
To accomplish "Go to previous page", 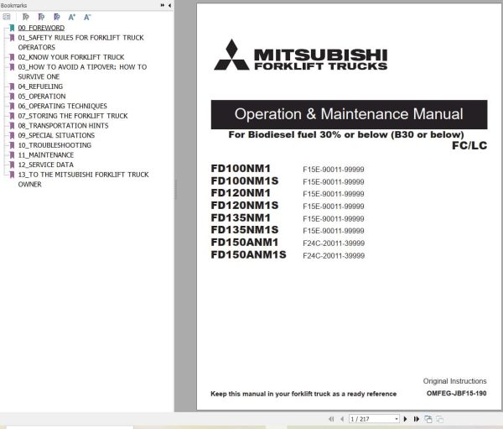I will point(342,419).
